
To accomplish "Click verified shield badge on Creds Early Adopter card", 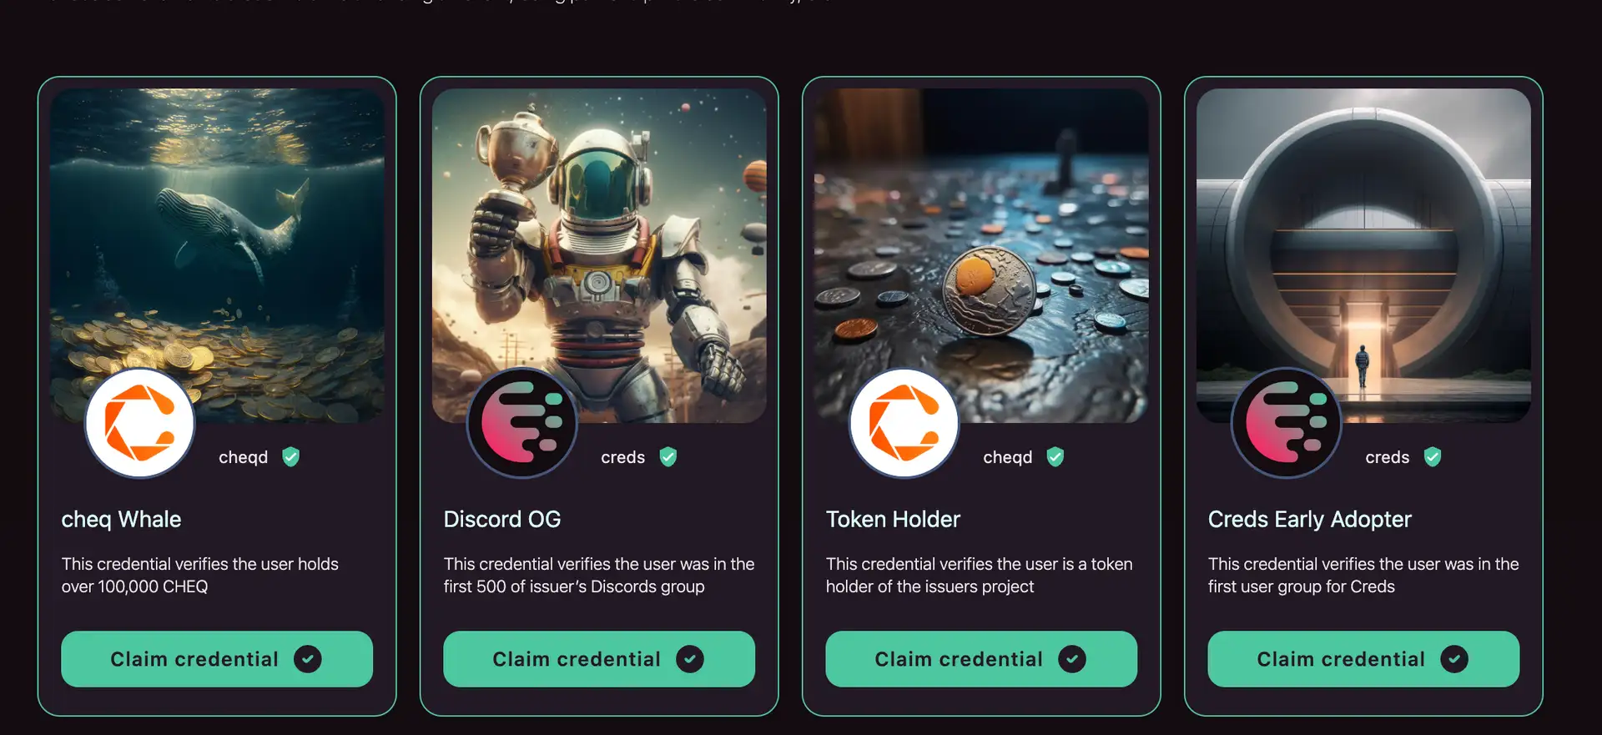I will coord(1433,457).
